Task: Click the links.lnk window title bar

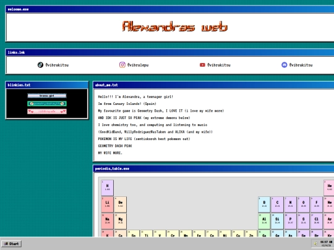Action: pos(169,52)
